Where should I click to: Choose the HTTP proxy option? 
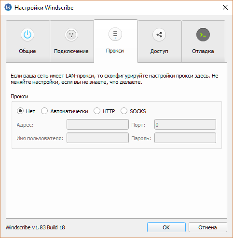(x=97, y=111)
